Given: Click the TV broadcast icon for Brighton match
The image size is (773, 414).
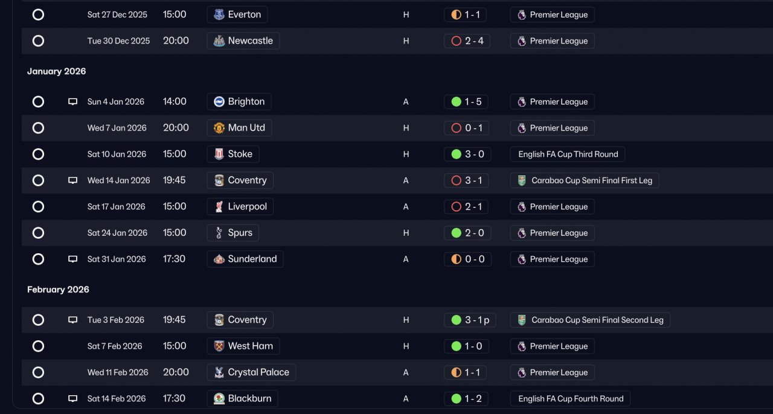Looking at the screenshot, I should 72,102.
